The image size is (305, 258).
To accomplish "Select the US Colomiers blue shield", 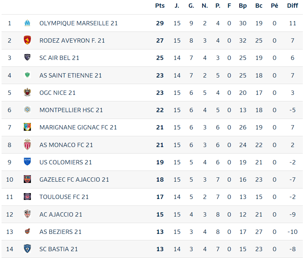I will (28, 162).
